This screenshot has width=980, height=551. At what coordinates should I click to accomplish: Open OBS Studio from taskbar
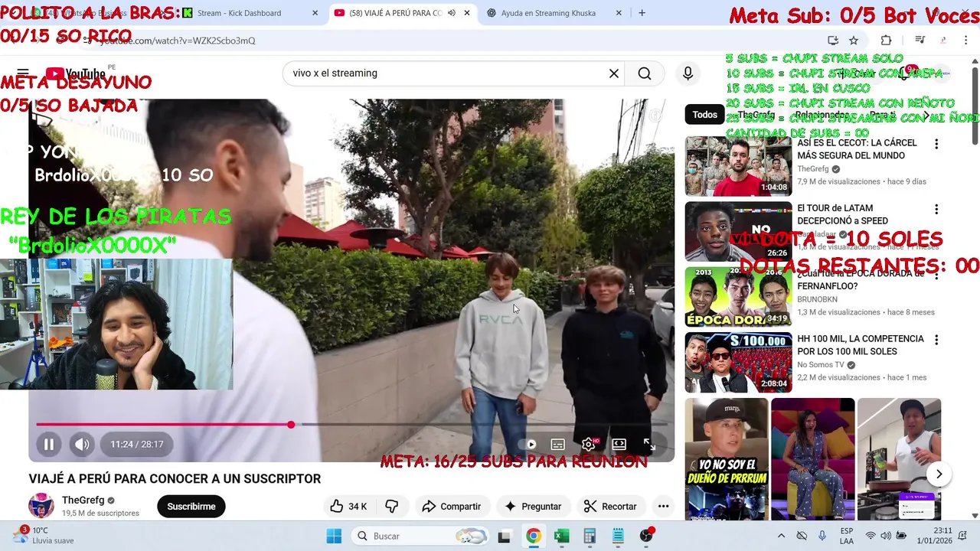click(x=646, y=536)
